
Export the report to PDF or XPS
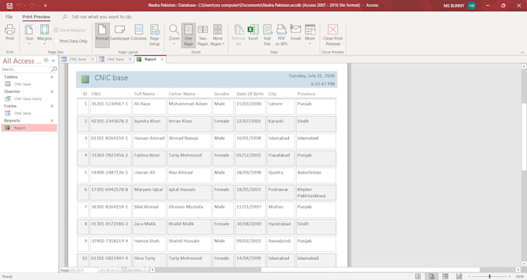tap(281, 35)
